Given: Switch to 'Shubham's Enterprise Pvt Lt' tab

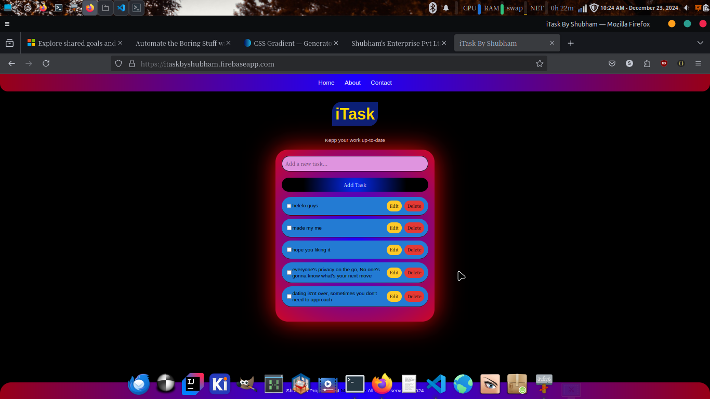Looking at the screenshot, I should pyautogui.click(x=398, y=43).
